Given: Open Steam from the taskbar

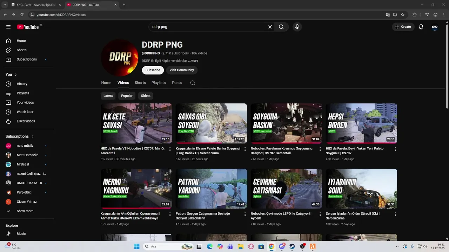Looking at the screenshot, I should point(292,246).
